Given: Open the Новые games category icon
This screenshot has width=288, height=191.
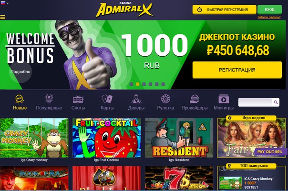Looking at the screenshot, I should pyautogui.click(x=20, y=99).
